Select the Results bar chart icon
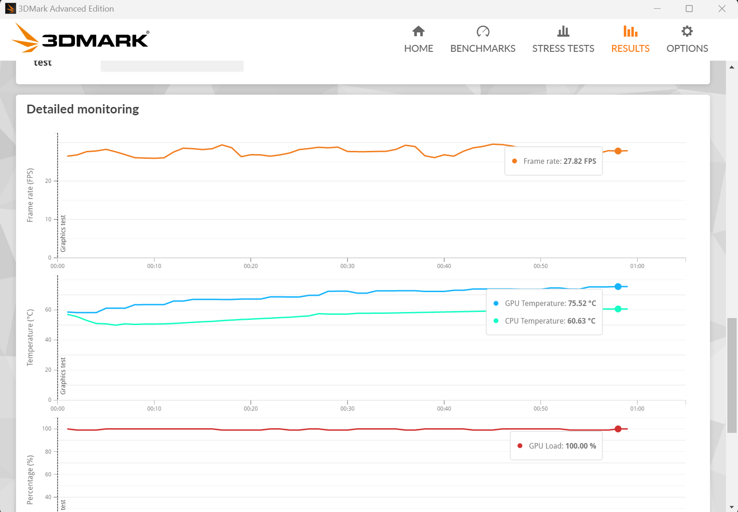Screen dimensions: 738x512 coord(630,31)
